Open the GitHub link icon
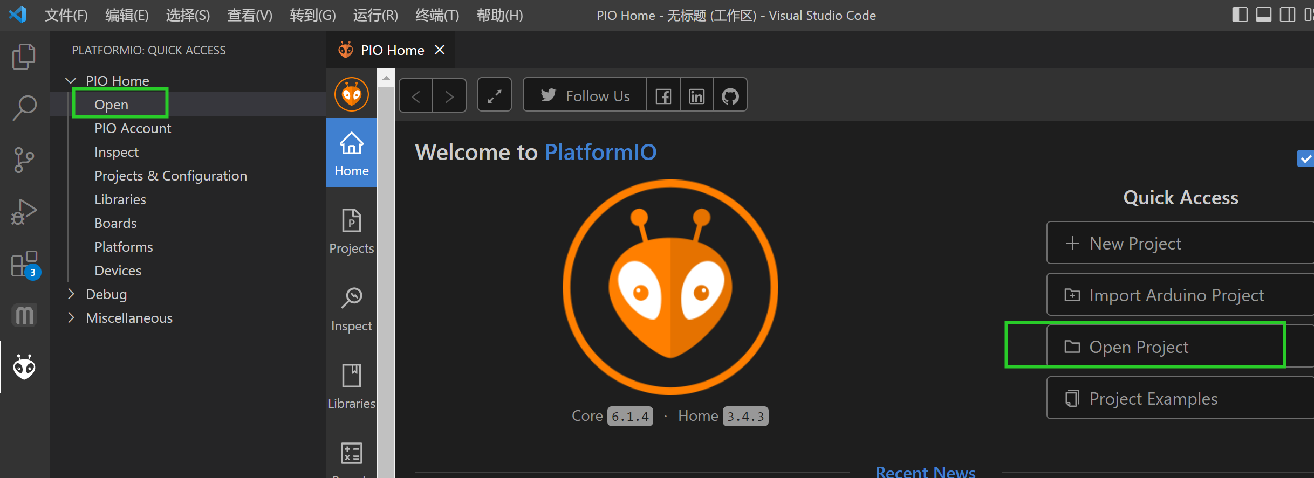Image resolution: width=1314 pixels, height=478 pixels. coord(730,96)
